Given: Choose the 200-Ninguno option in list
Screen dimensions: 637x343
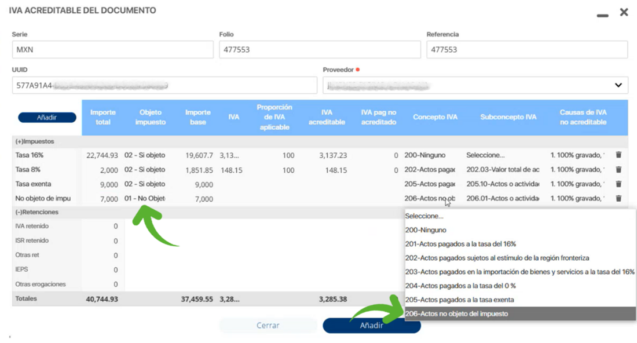Looking at the screenshot, I should point(426,230).
